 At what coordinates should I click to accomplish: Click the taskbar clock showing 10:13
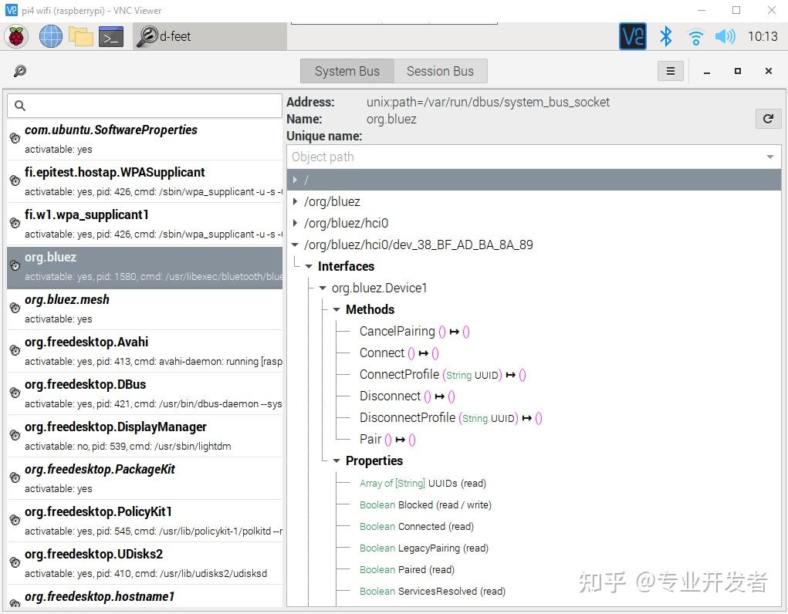tap(763, 36)
